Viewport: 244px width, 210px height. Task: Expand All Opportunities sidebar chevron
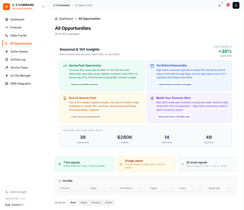pyautogui.click(x=43, y=43)
